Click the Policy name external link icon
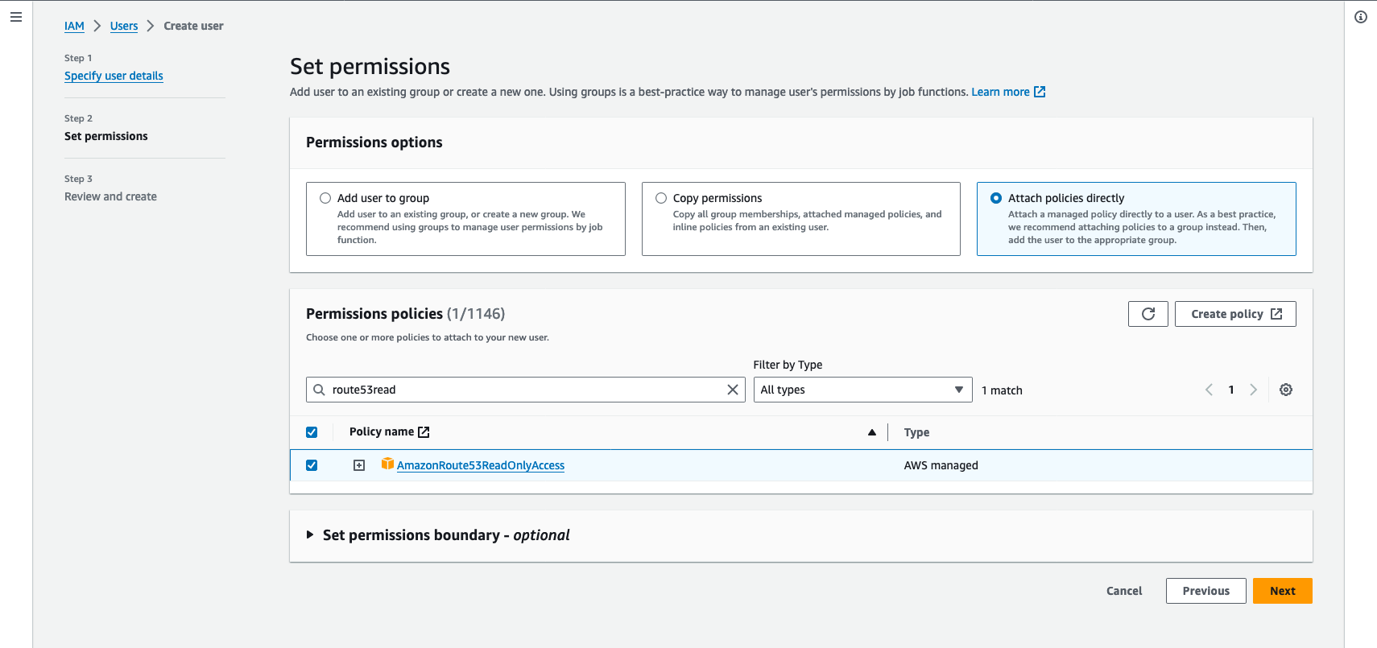 click(x=424, y=432)
